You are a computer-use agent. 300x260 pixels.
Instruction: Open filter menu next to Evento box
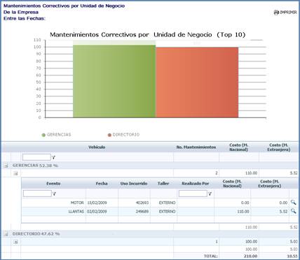tap(54, 194)
